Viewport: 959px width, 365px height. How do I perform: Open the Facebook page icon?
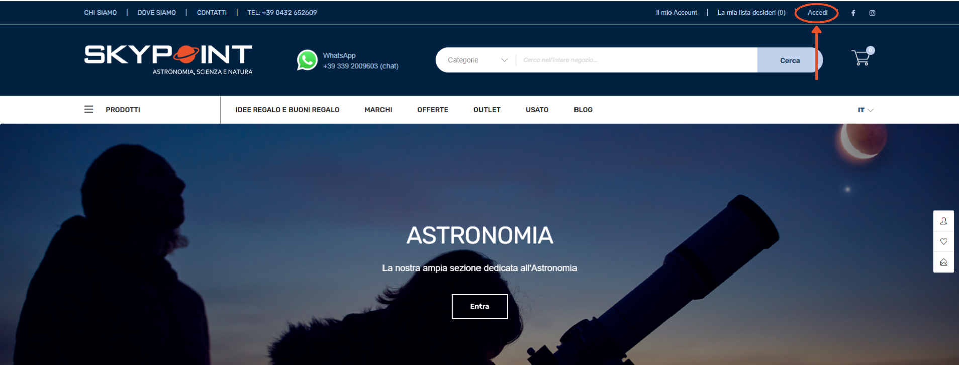[x=853, y=13]
